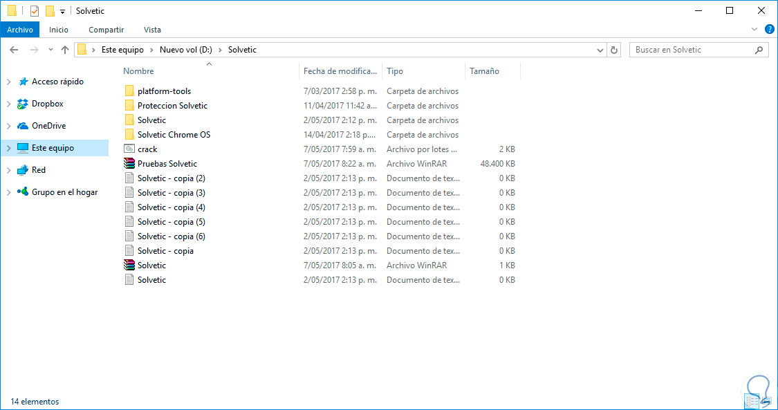Click the Dropbox icon in navigation pane
Image resolution: width=778 pixels, height=410 pixels.
pos(22,104)
